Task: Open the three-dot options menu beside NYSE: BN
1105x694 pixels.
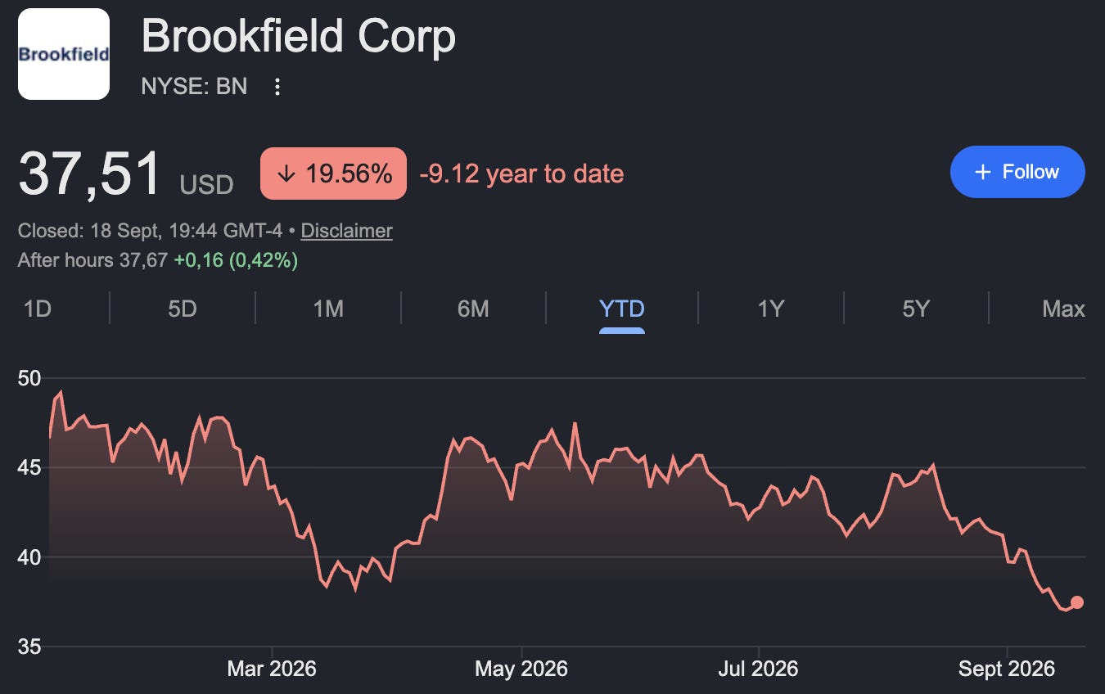Action: [277, 86]
